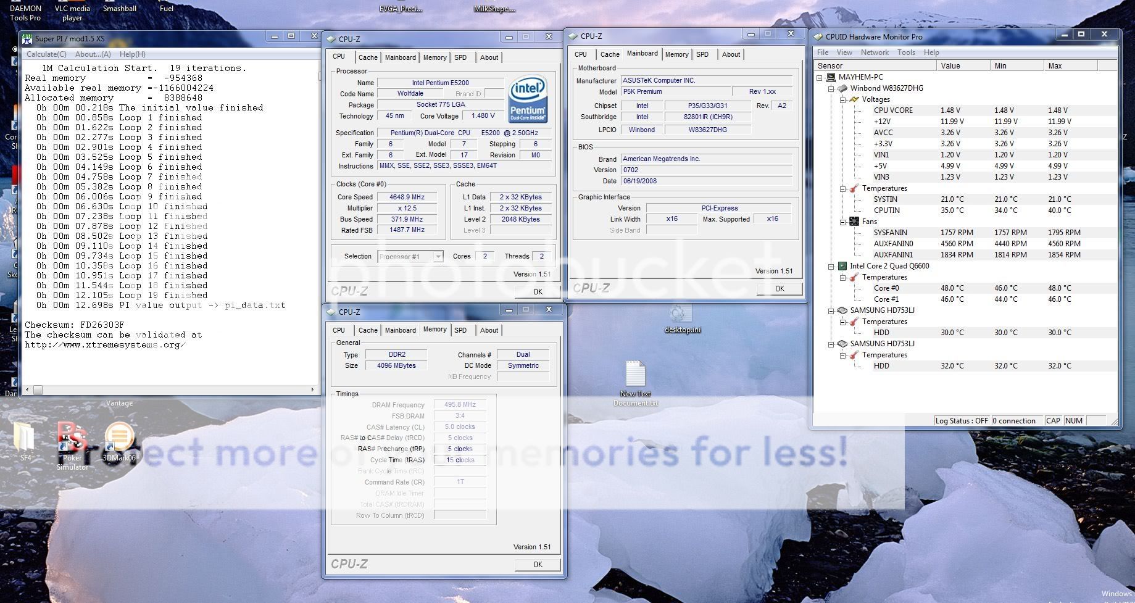The width and height of the screenshot is (1135, 603).
Task: Open About tab in memory CPU-Z window
Action: (x=489, y=330)
